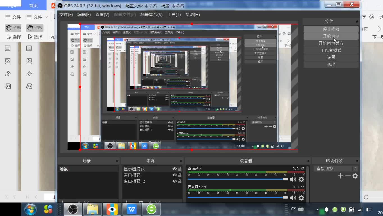The width and height of the screenshot is (383, 216).
Task: Undock the 控件 panel via its float icon
Action: tap(357, 22)
